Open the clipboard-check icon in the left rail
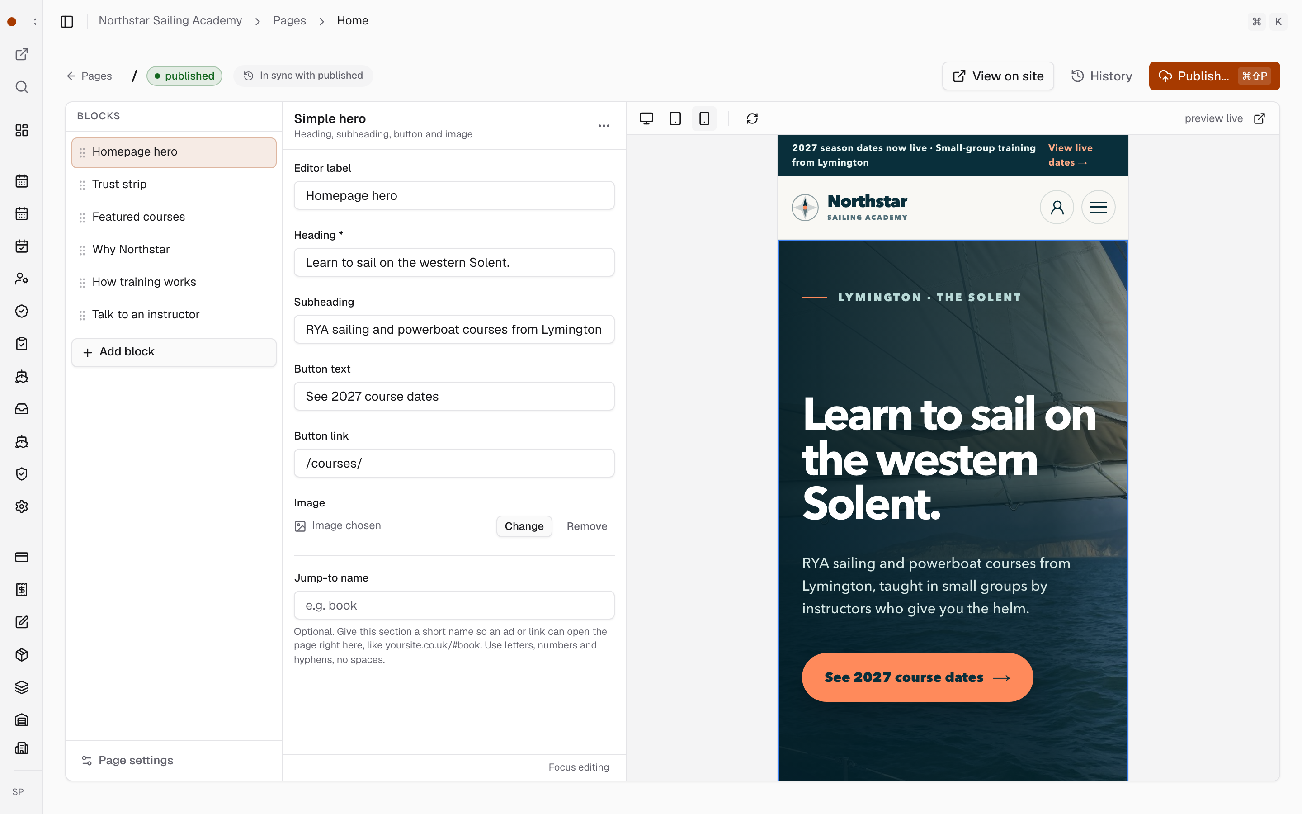Screen dimensions: 1302x814 22,344
